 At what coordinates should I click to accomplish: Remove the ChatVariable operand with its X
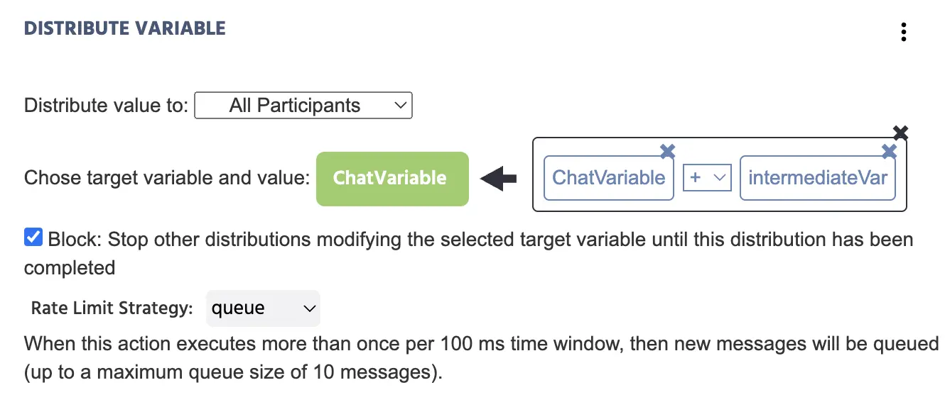click(667, 150)
